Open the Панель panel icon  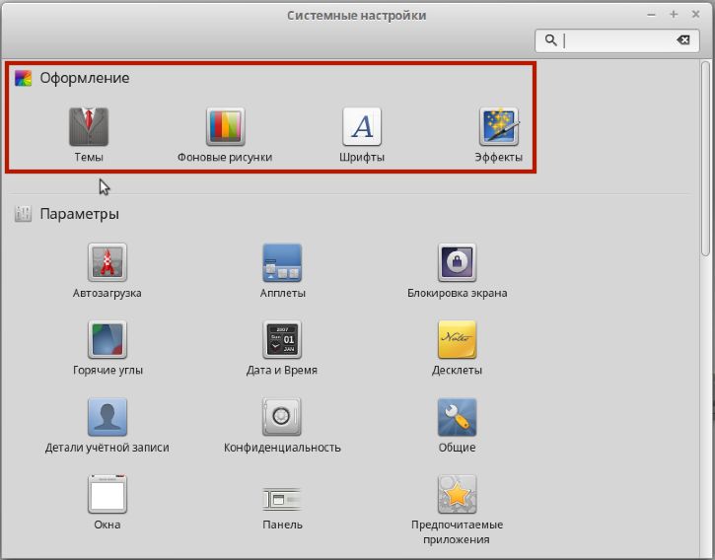282,499
